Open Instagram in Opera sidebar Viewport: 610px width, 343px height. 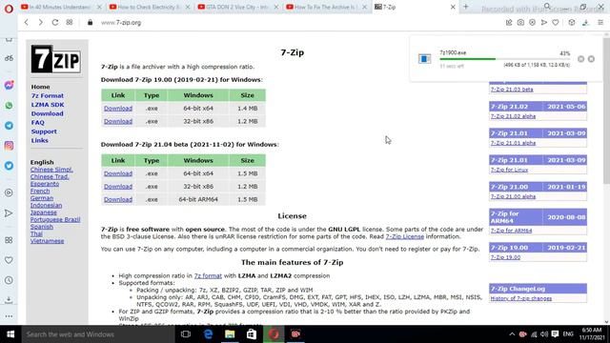point(9,146)
